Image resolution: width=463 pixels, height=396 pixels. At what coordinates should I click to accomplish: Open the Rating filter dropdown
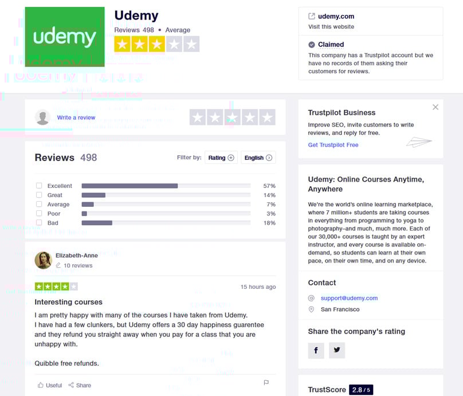pos(221,158)
